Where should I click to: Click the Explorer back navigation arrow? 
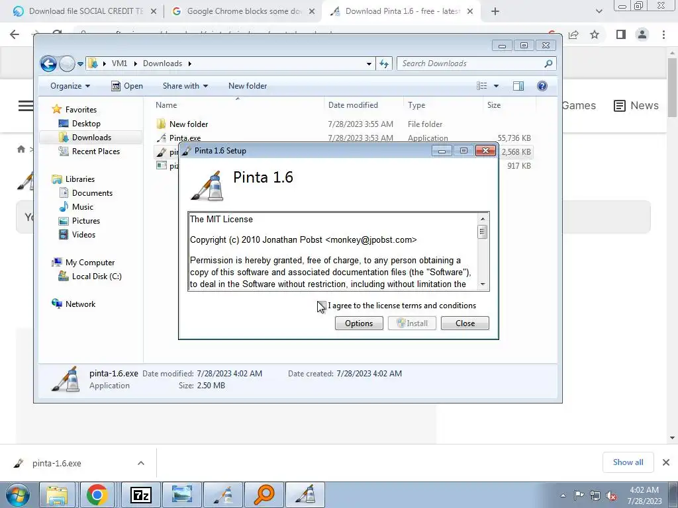coord(48,63)
